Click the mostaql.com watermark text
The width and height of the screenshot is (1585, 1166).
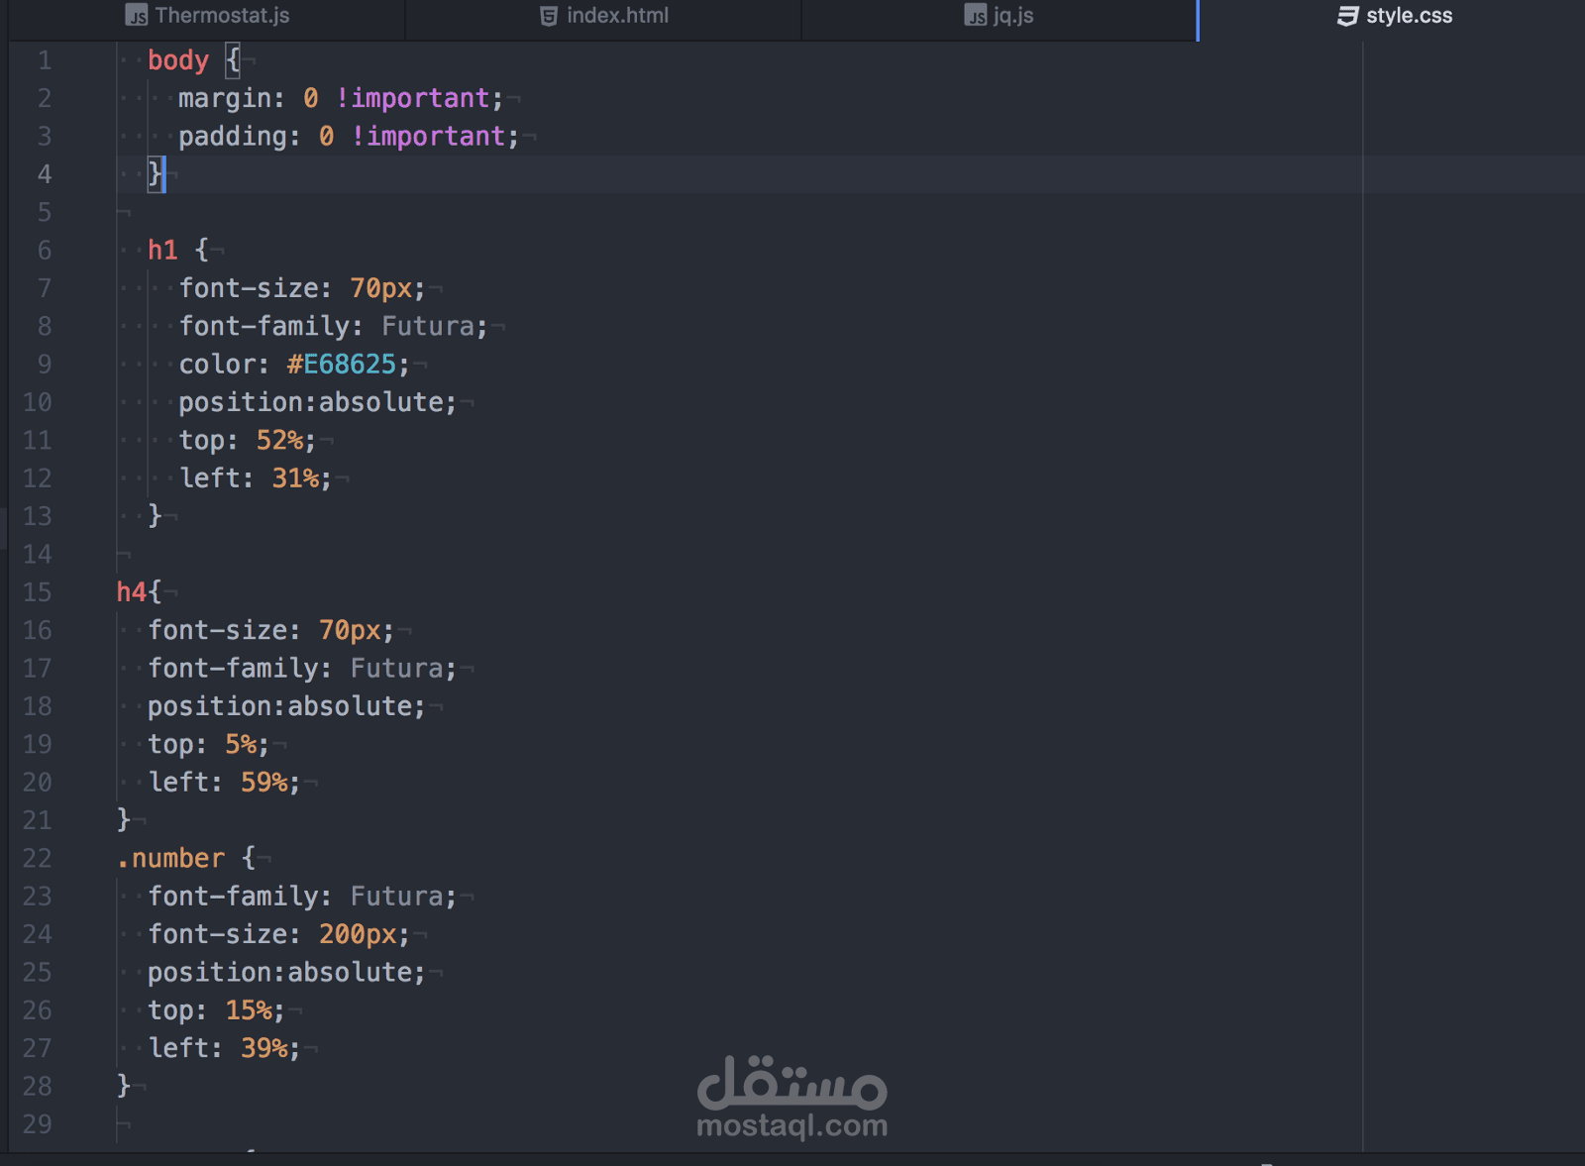(x=792, y=1125)
